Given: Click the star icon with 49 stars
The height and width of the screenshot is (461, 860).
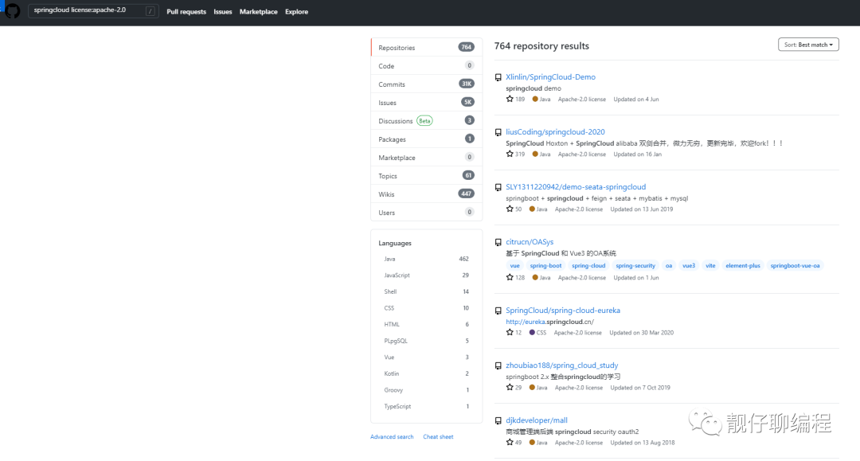Looking at the screenshot, I should coord(510,442).
